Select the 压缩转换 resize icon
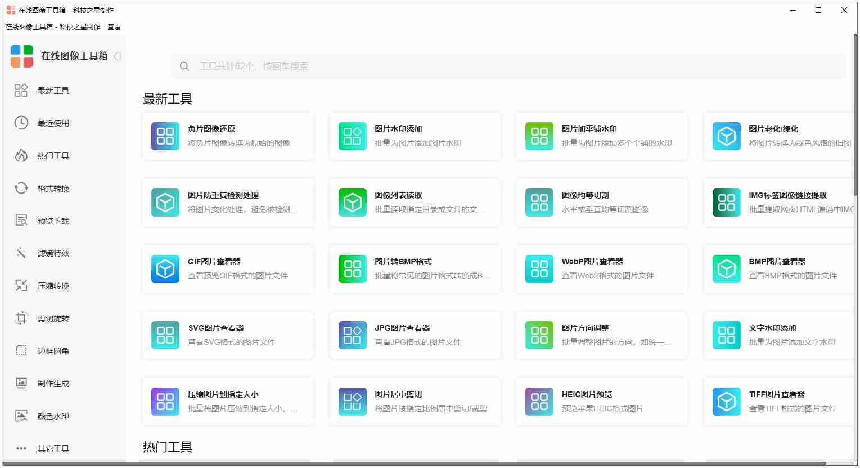Image resolution: width=860 pixels, height=468 pixels. [21, 286]
